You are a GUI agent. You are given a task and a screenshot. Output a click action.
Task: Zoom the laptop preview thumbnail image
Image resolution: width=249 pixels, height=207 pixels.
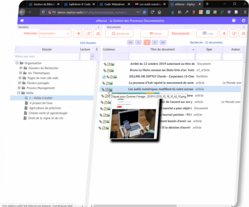[x=133, y=124]
